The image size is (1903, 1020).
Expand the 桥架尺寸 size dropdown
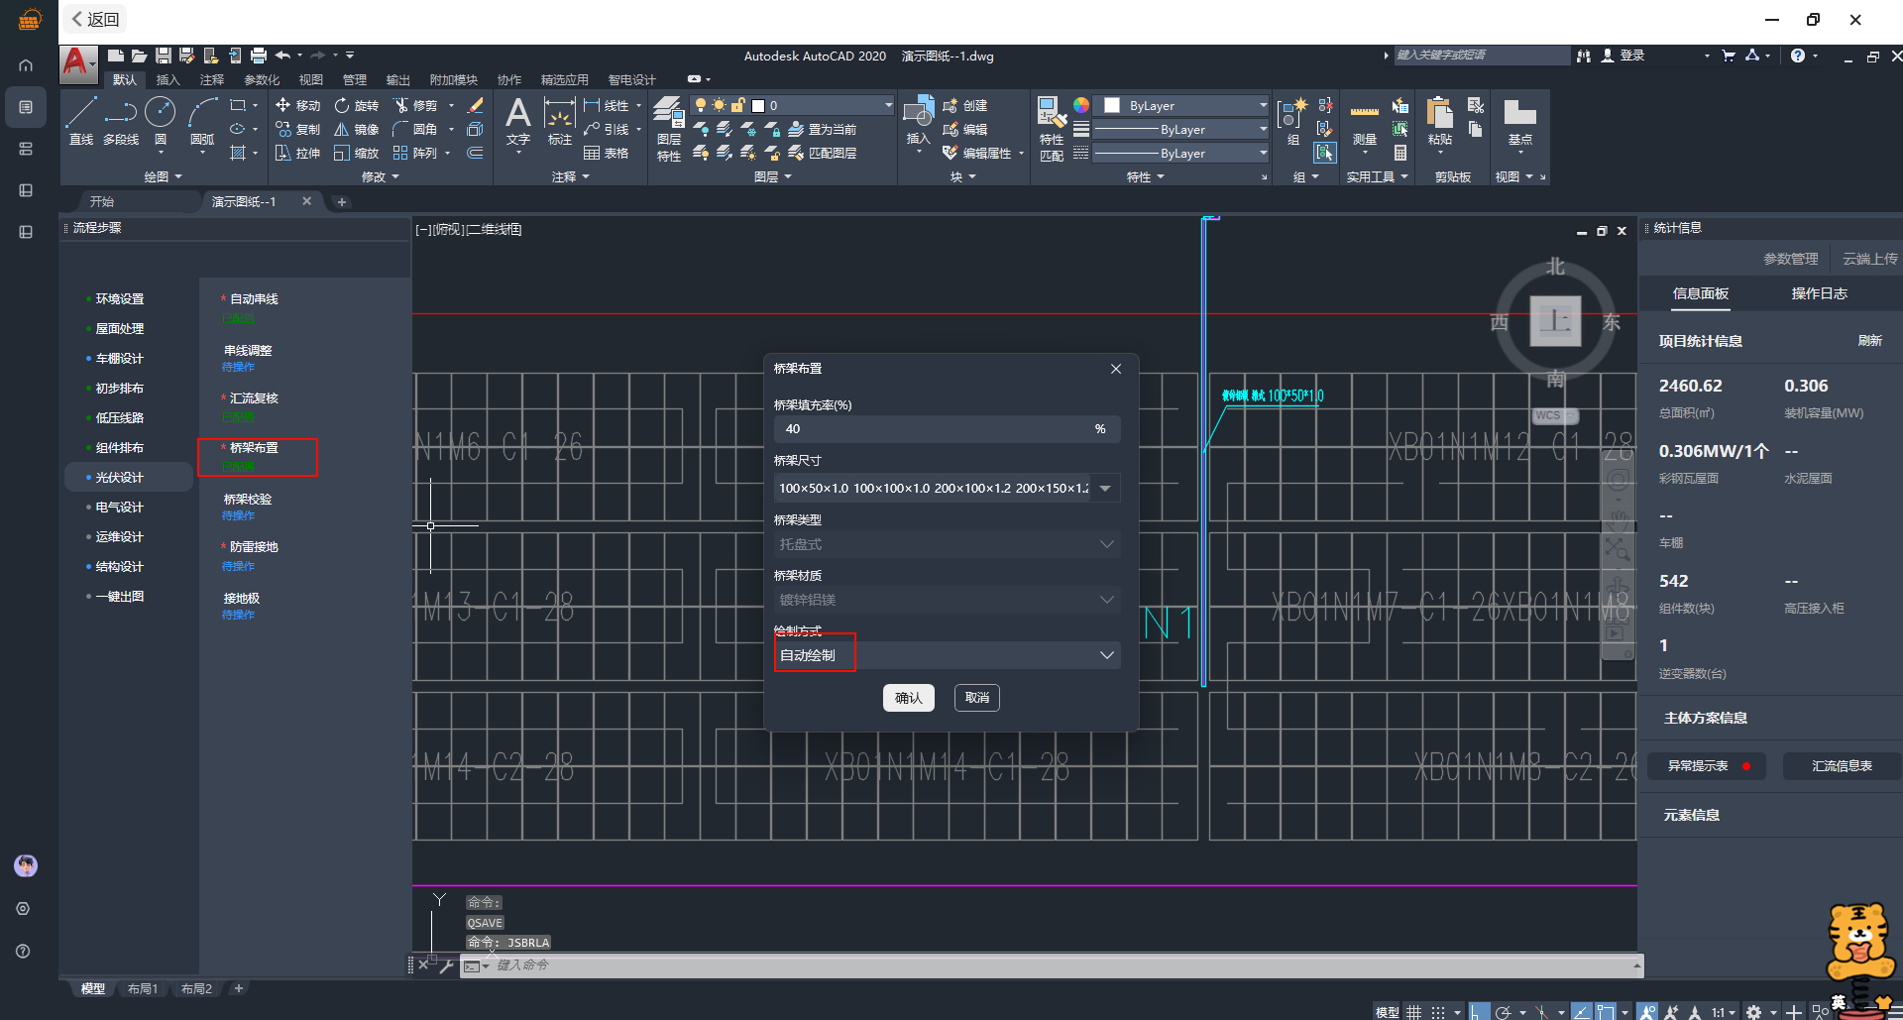pos(1105,488)
